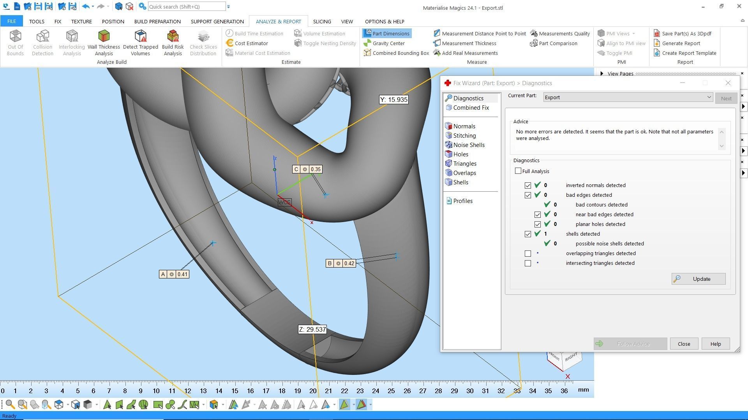Show the Gravity Center
Image resolution: width=748 pixels, height=420 pixels.
point(384,43)
